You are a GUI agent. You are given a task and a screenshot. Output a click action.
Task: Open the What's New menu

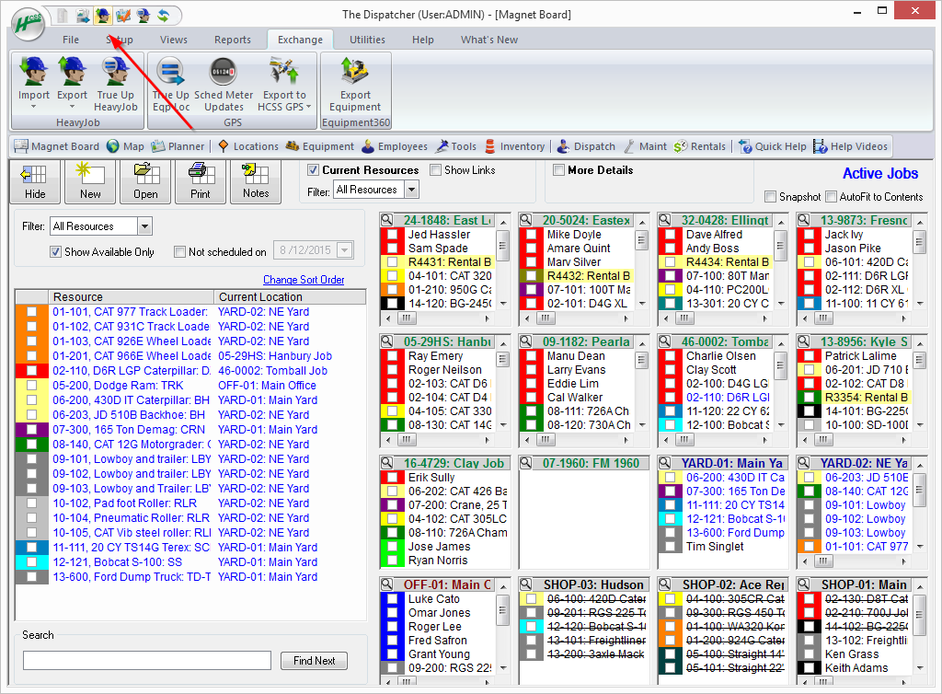coord(488,40)
